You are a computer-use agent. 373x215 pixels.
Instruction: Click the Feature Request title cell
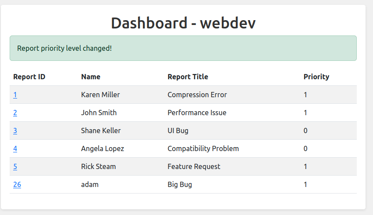click(194, 166)
